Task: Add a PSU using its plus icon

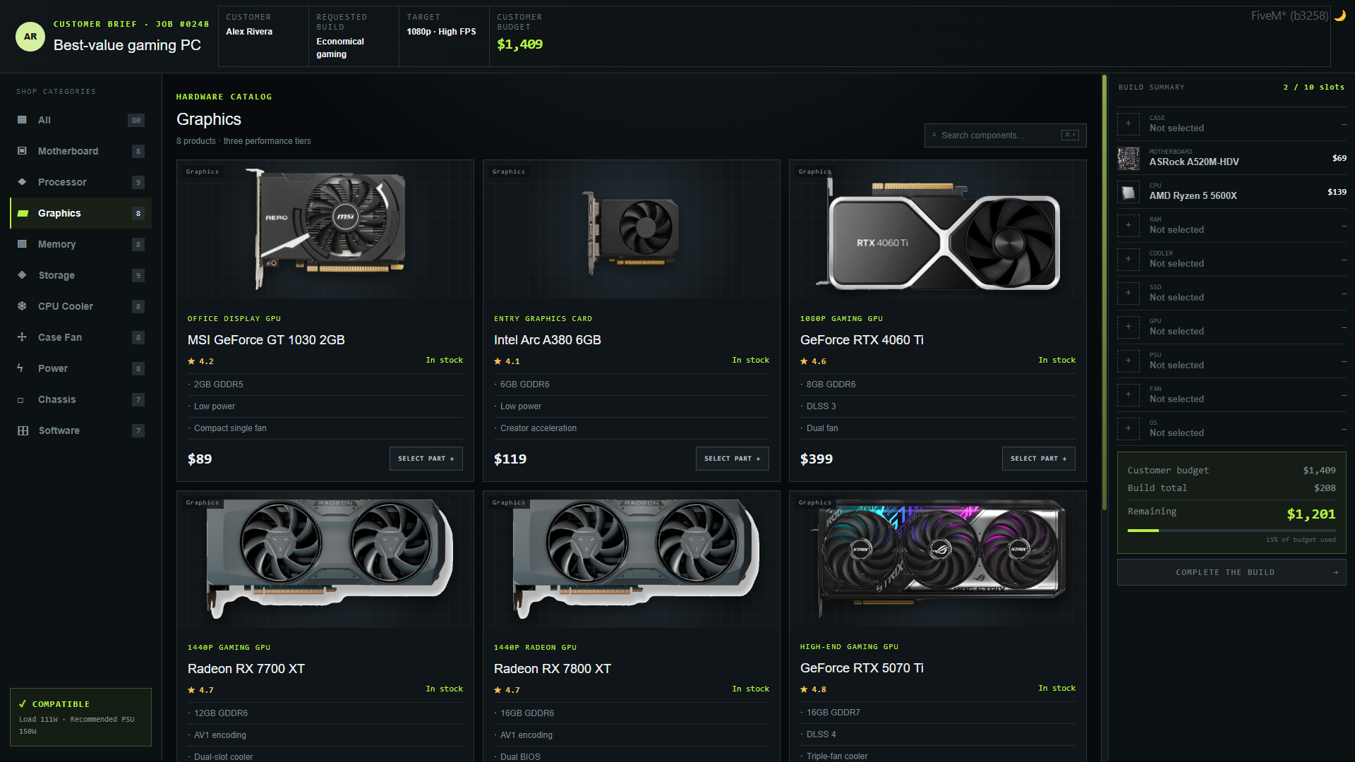Action: pos(1128,361)
